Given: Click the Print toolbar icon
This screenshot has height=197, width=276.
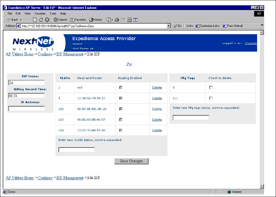Looking at the screenshot, I should [x=117, y=20].
